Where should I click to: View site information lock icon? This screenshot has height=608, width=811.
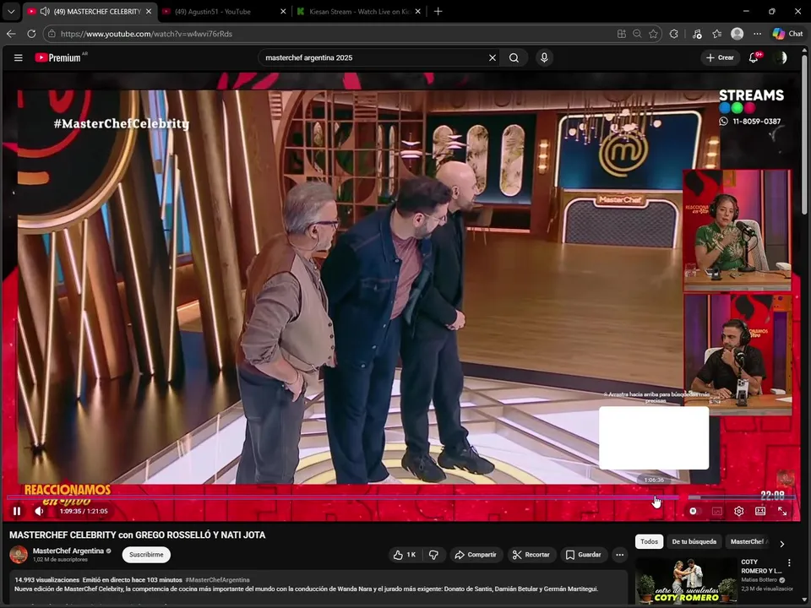point(51,34)
